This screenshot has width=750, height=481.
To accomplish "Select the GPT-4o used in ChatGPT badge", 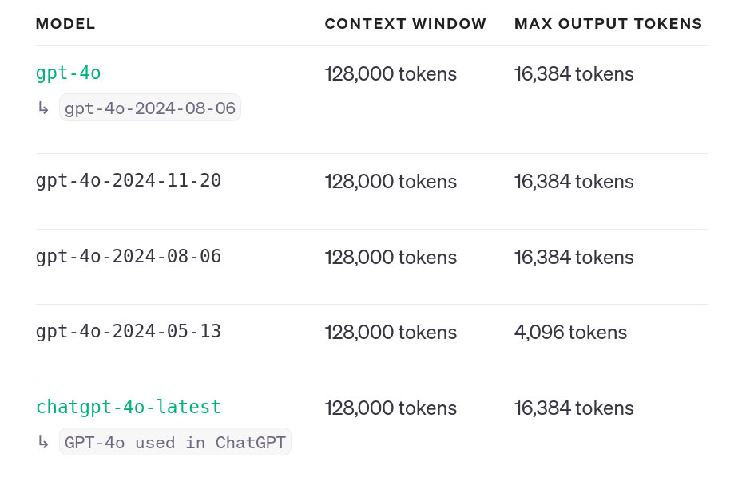I will [175, 443].
